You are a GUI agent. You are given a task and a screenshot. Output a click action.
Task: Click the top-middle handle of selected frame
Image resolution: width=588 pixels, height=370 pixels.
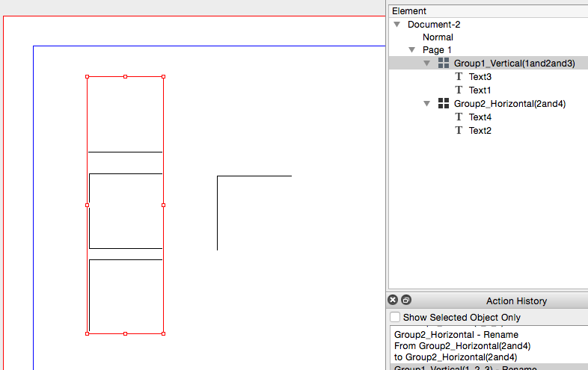pos(125,76)
